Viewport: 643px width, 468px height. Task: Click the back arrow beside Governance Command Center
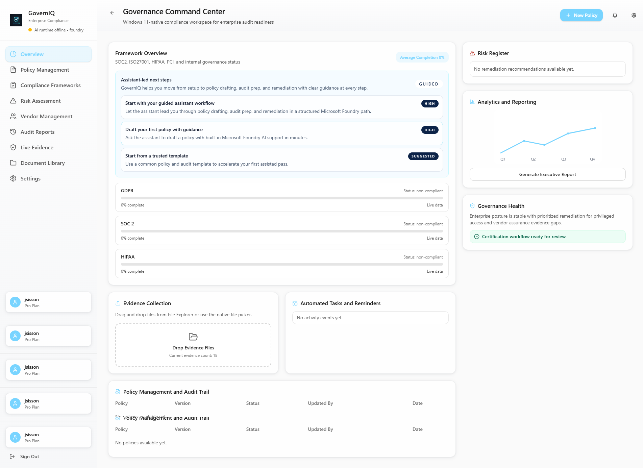[x=112, y=13]
